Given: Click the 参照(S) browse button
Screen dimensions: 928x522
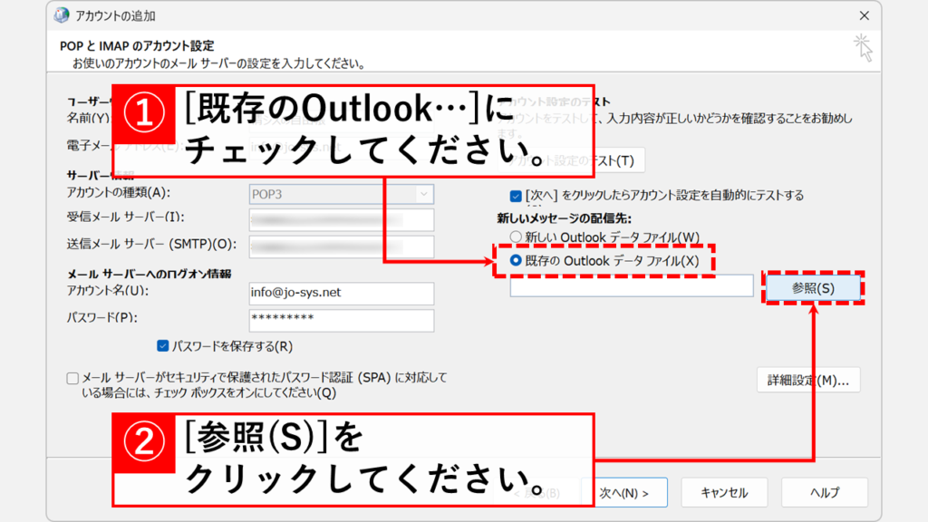Looking at the screenshot, I should click(x=813, y=288).
